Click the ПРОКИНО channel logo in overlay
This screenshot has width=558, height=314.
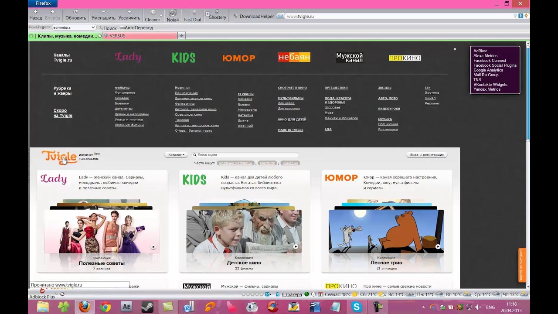(x=405, y=58)
